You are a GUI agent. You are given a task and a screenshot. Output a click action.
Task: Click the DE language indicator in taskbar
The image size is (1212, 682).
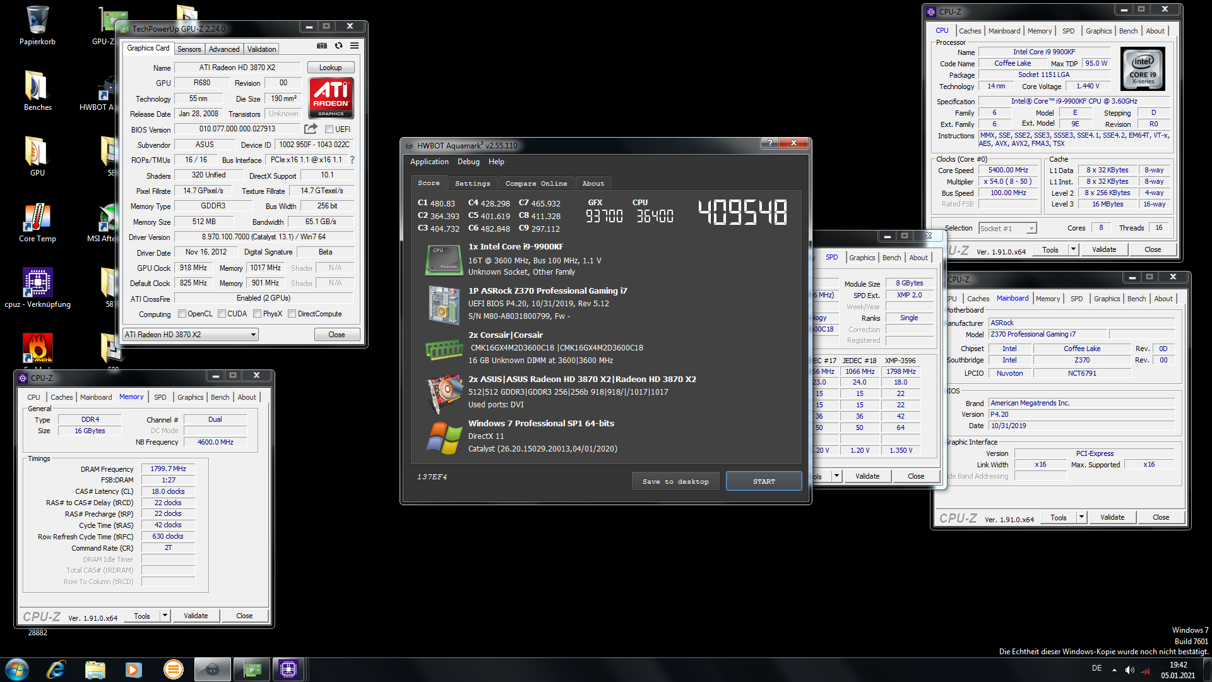pos(1096,668)
